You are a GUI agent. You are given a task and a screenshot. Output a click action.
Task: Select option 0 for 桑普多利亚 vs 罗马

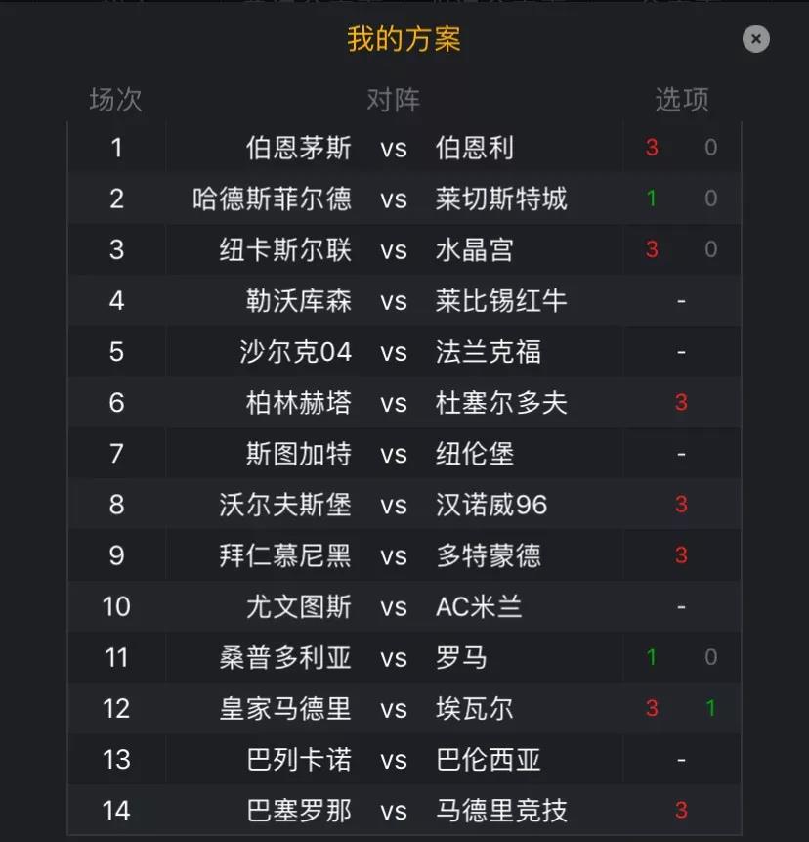click(x=711, y=657)
